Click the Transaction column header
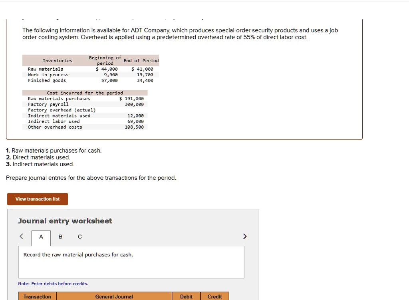Screen dimensions: 409x300 click(x=36, y=296)
